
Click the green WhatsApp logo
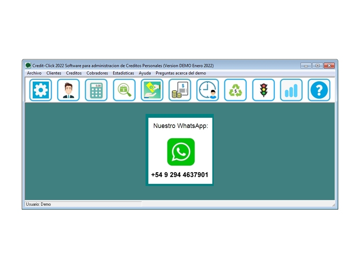tap(181, 152)
